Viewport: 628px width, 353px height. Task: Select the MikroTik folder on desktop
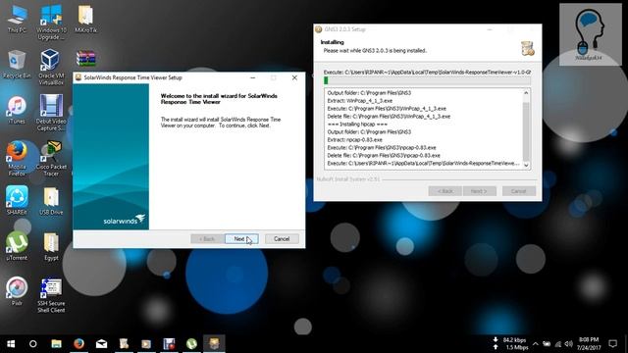point(85,19)
